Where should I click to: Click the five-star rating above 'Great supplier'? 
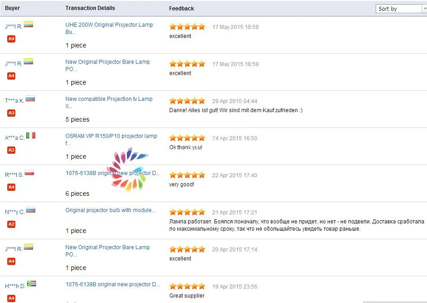coord(187,286)
